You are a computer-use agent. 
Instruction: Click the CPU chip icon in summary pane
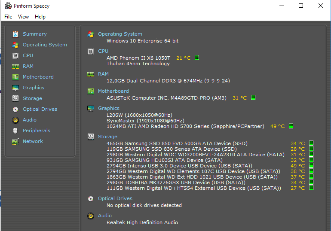[91, 52]
